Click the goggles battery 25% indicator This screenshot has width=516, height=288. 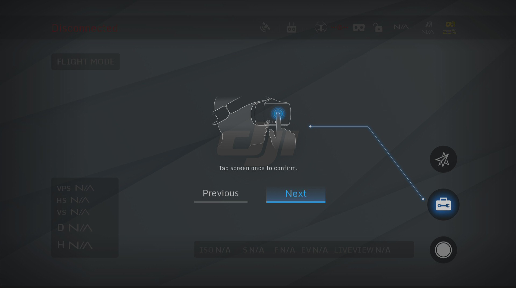tap(450, 28)
